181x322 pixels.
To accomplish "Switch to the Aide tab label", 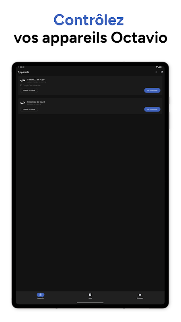I will point(90,298).
